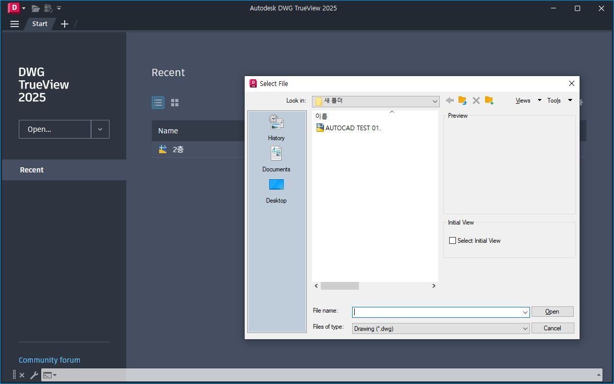Click the Cancel button in Select File dialog
This screenshot has width=614, height=384.
552,328
